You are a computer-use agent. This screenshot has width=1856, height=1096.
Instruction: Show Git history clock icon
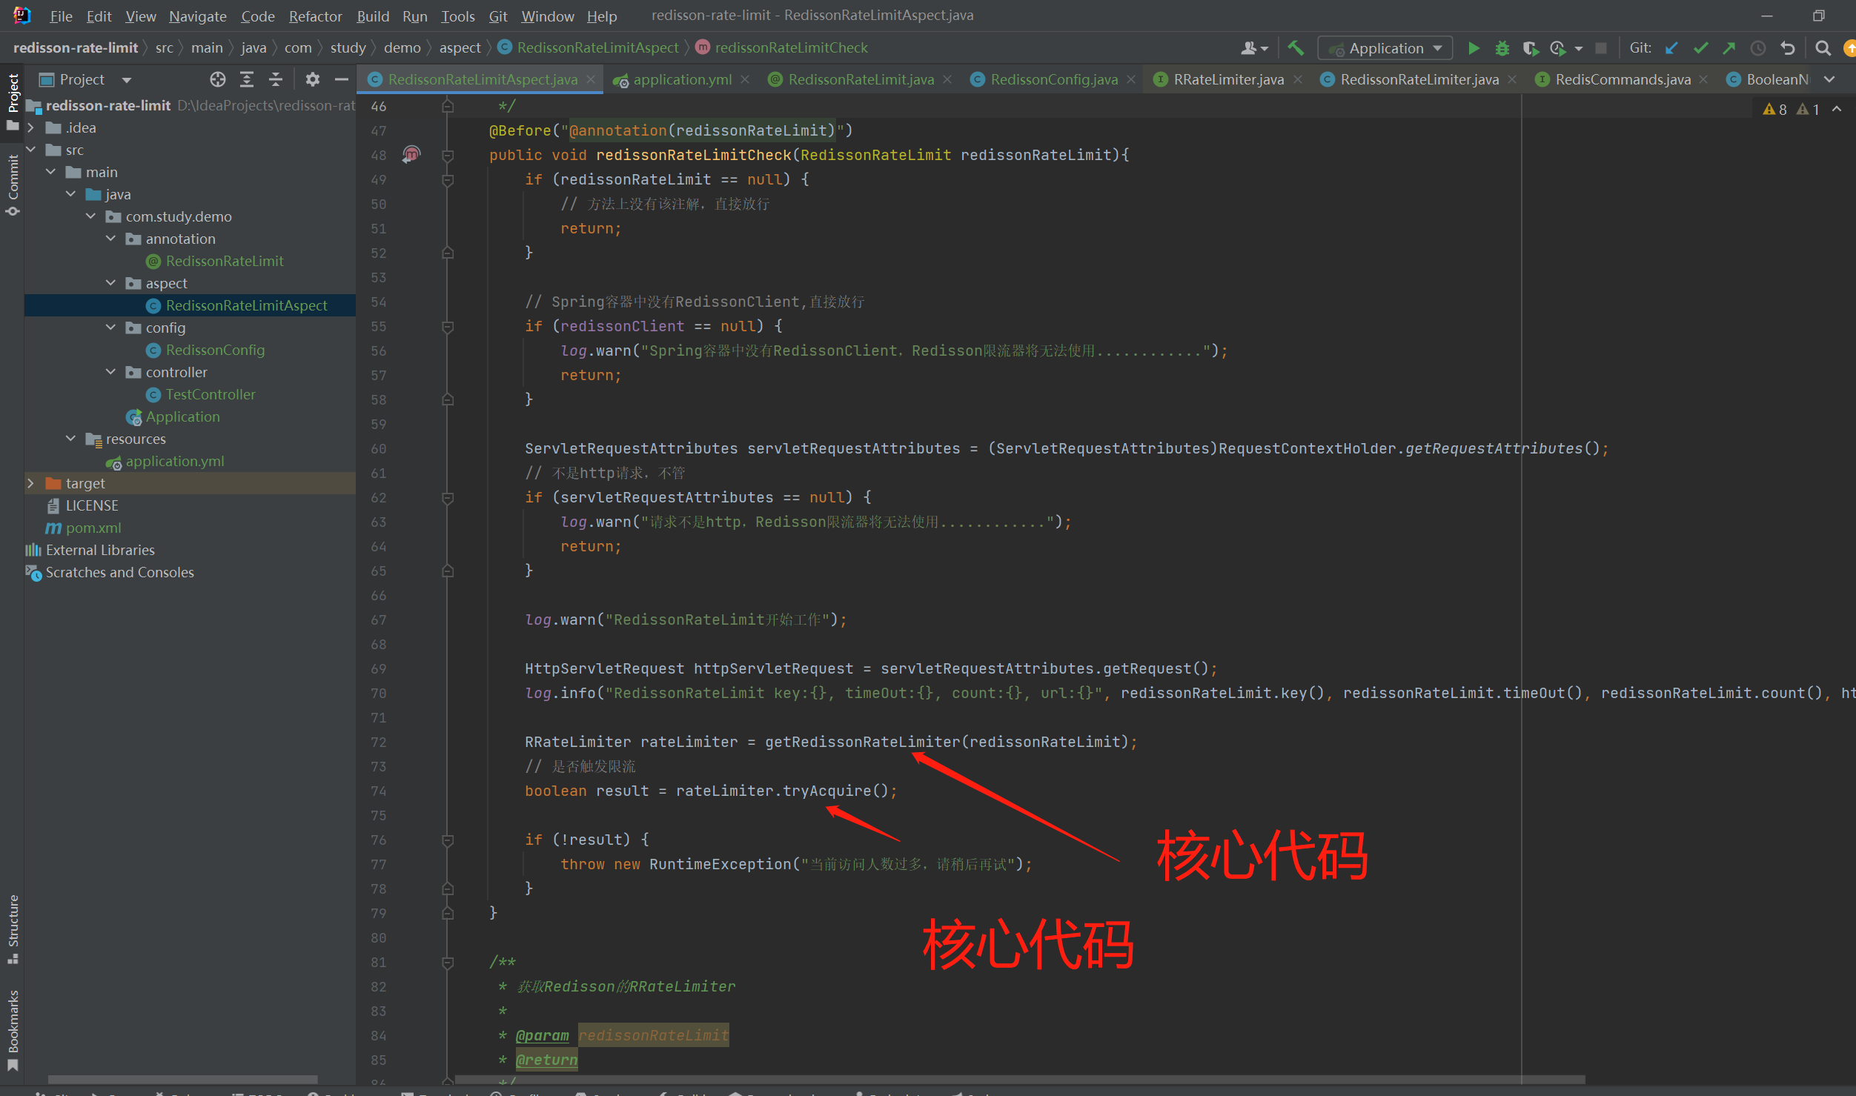tap(1757, 48)
